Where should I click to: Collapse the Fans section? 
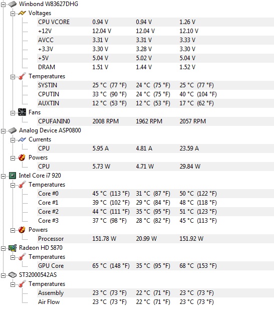click(13, 113)
